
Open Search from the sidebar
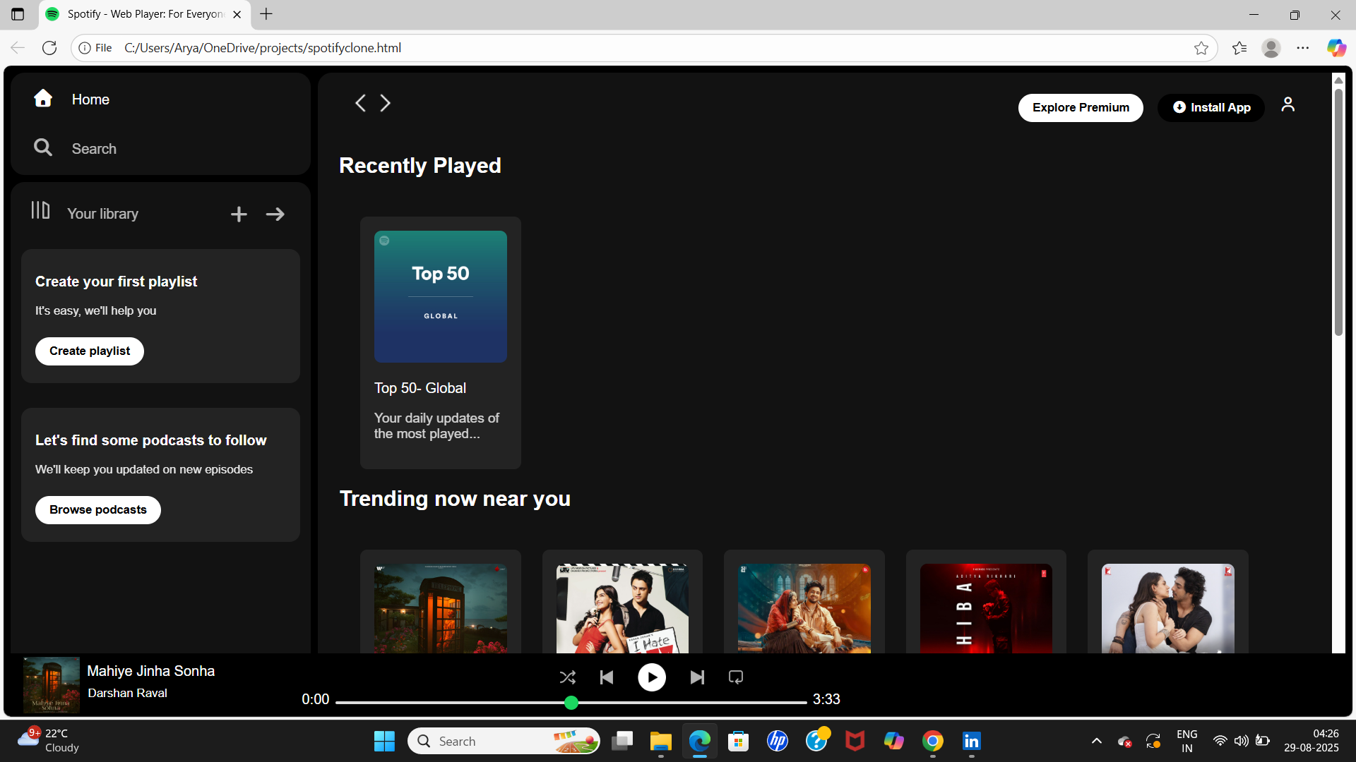pos(42,148)
